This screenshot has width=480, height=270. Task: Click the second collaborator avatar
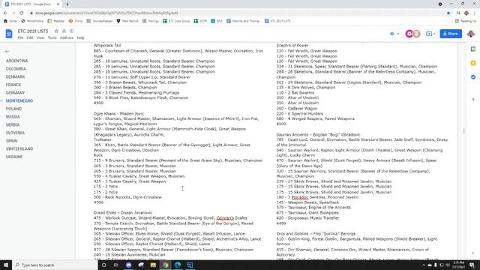[x=416, y=34]
